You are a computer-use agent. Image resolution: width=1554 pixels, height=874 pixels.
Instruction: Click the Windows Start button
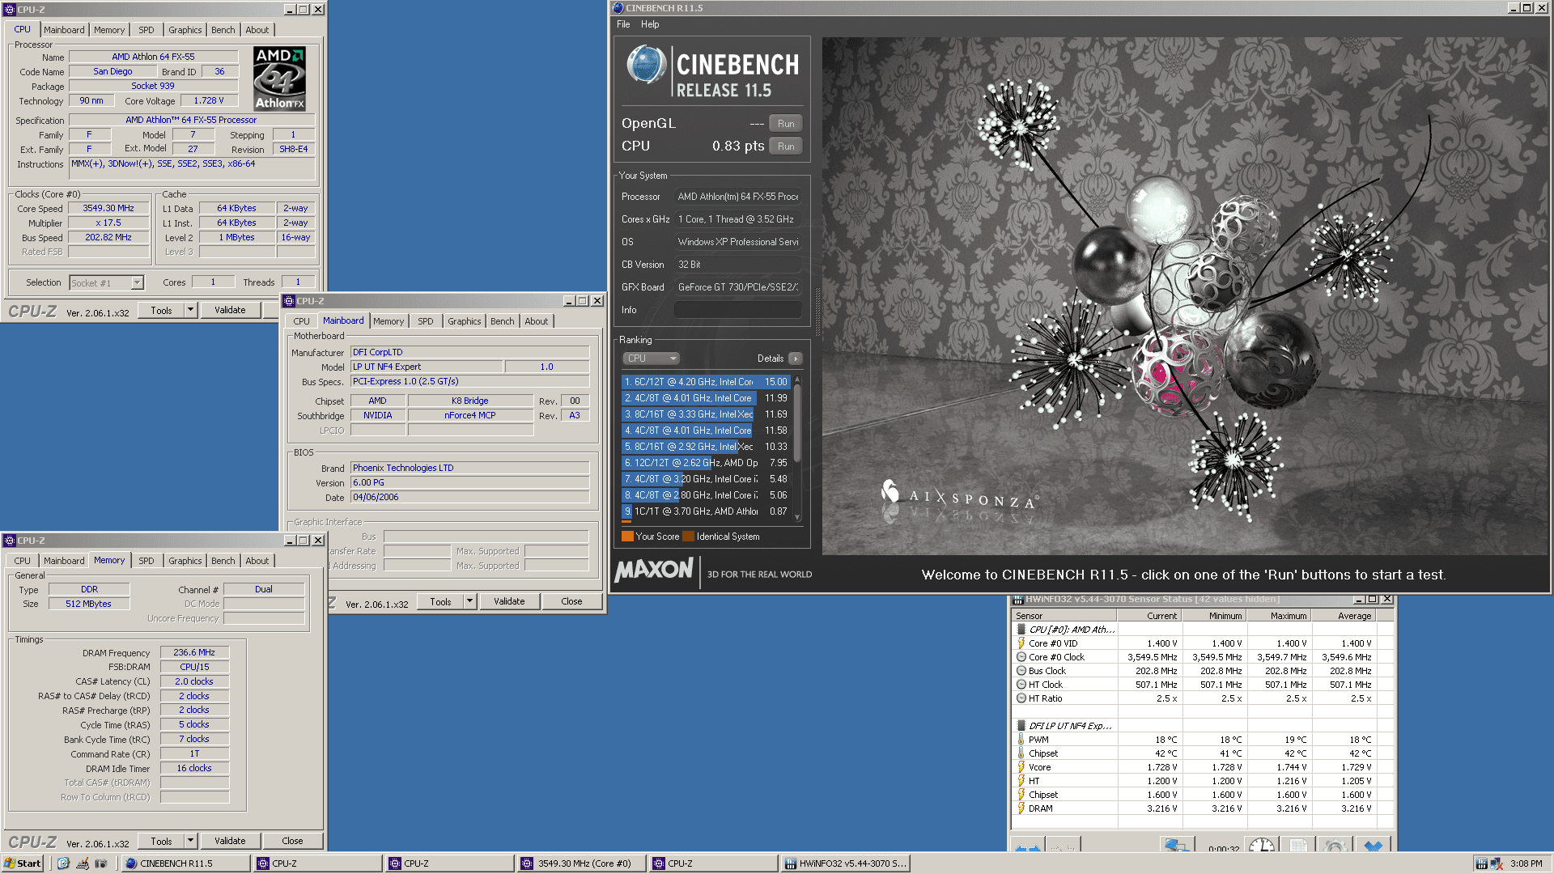click(x=23, y=863)
